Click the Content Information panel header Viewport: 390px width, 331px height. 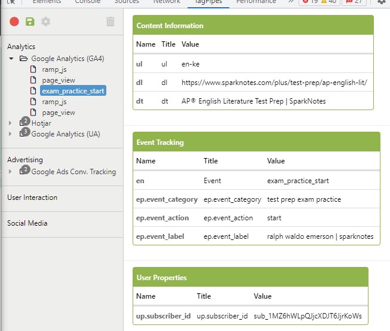[253, 25]
